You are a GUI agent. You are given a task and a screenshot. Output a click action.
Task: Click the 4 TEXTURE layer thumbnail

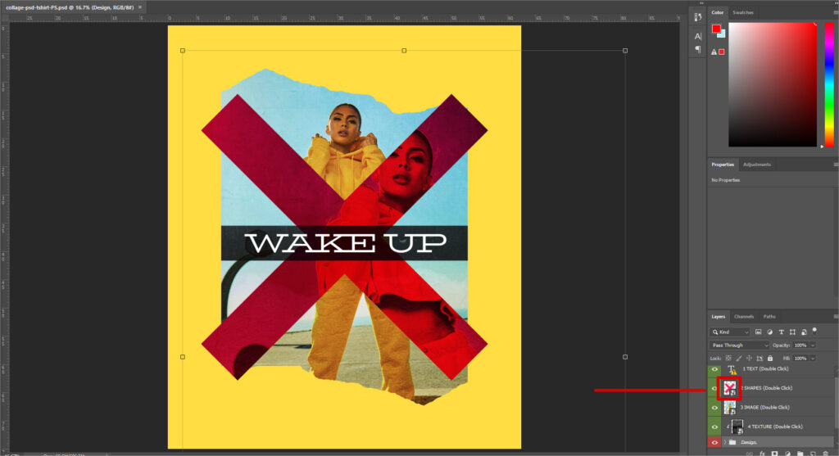pos(737,427)
